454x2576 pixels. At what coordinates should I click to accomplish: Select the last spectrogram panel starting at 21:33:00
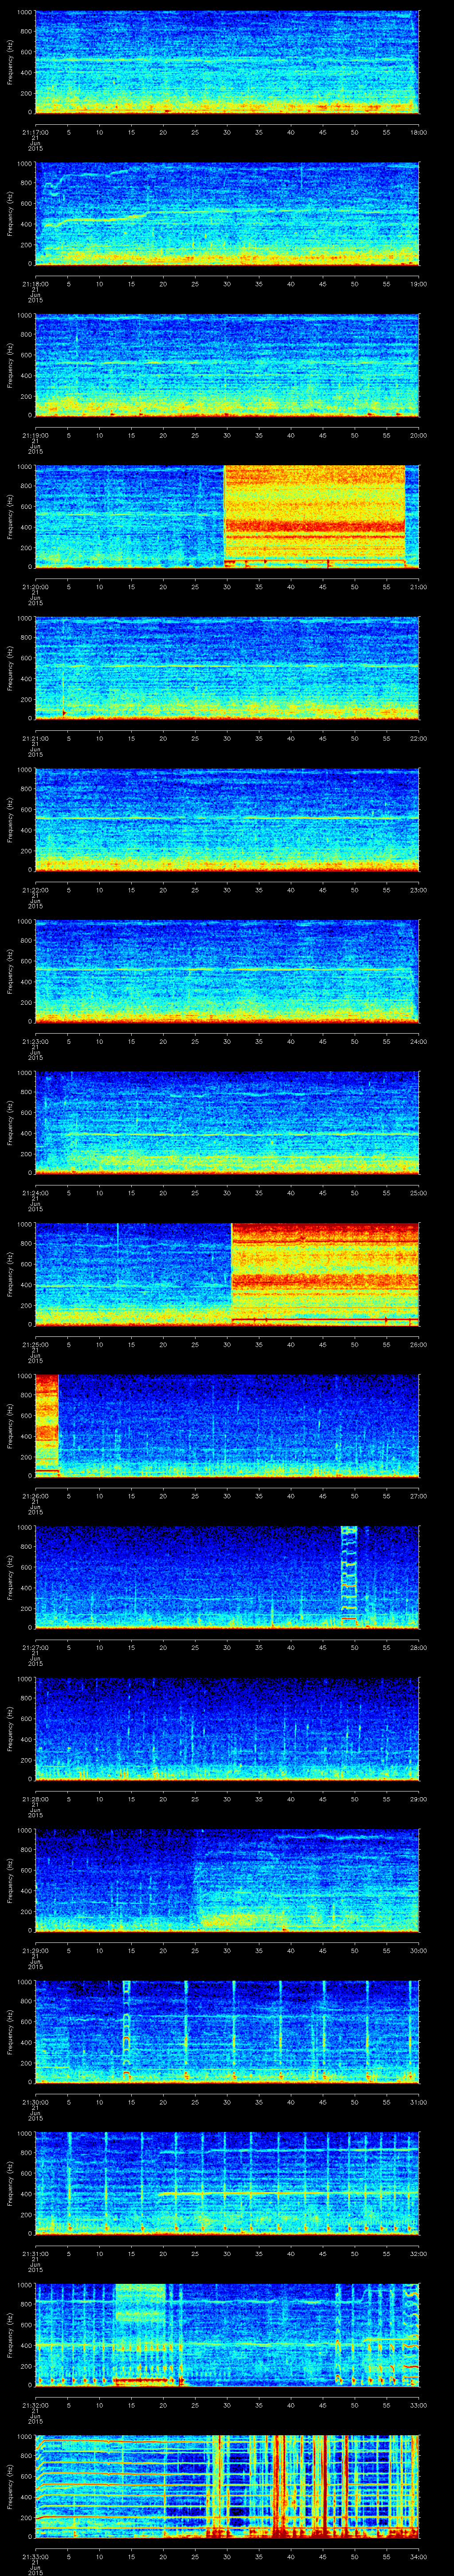coord(227,2486)
